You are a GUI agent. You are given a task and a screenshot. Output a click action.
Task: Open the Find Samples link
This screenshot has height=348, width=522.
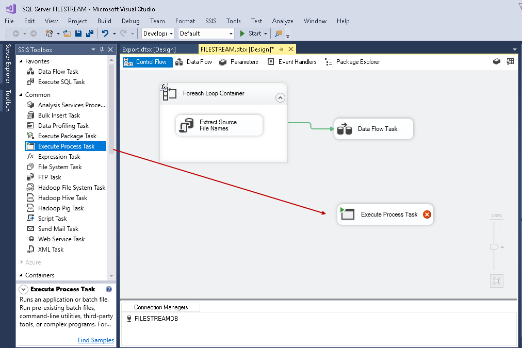click(96, 340)
